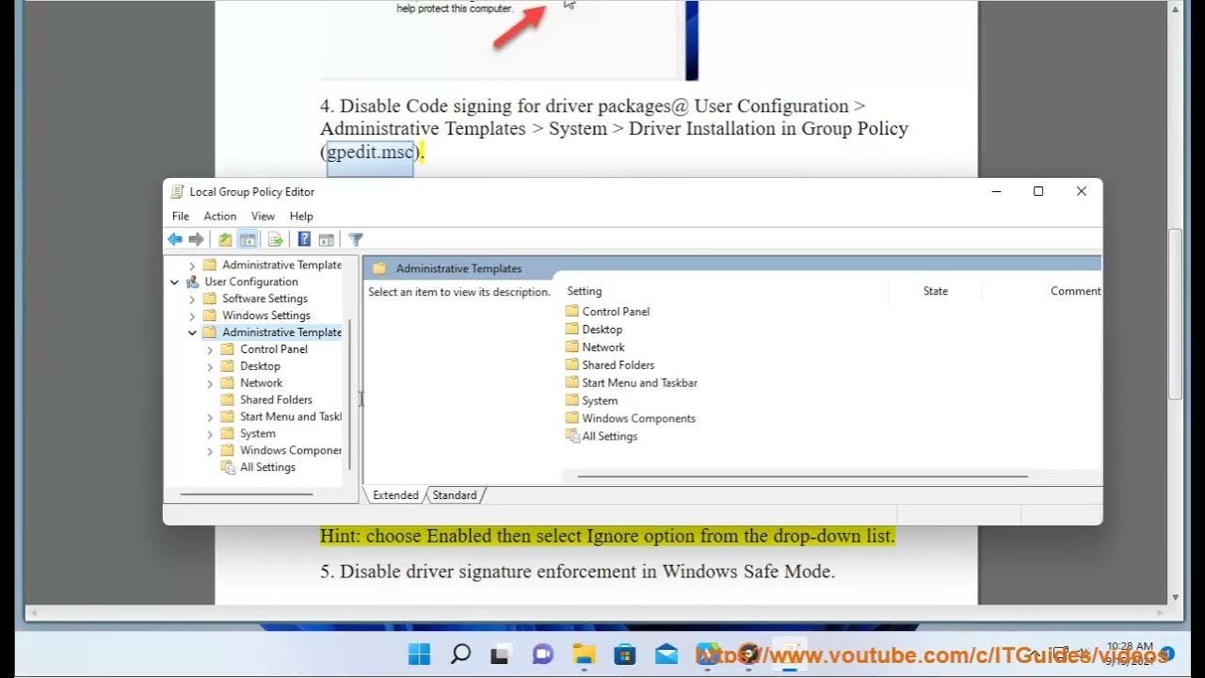Select Desktop in the left tree
Viewport: 1205px width, 678px height.
[260, 366]
